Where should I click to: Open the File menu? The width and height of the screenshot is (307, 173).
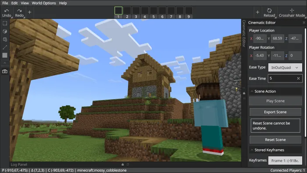tap(5, 3)
